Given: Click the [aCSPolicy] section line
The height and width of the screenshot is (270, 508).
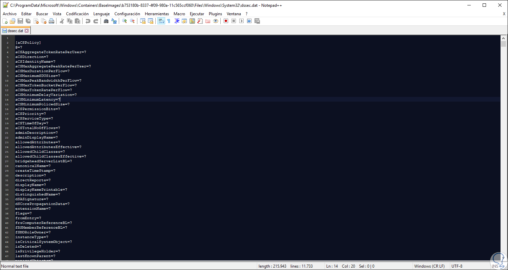Looking at the screenshot, I should tap(28, 43).
